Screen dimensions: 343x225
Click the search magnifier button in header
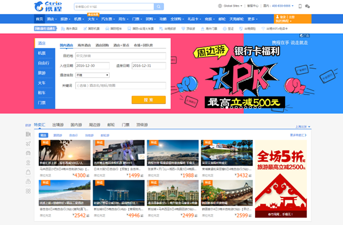click(158, 6)
